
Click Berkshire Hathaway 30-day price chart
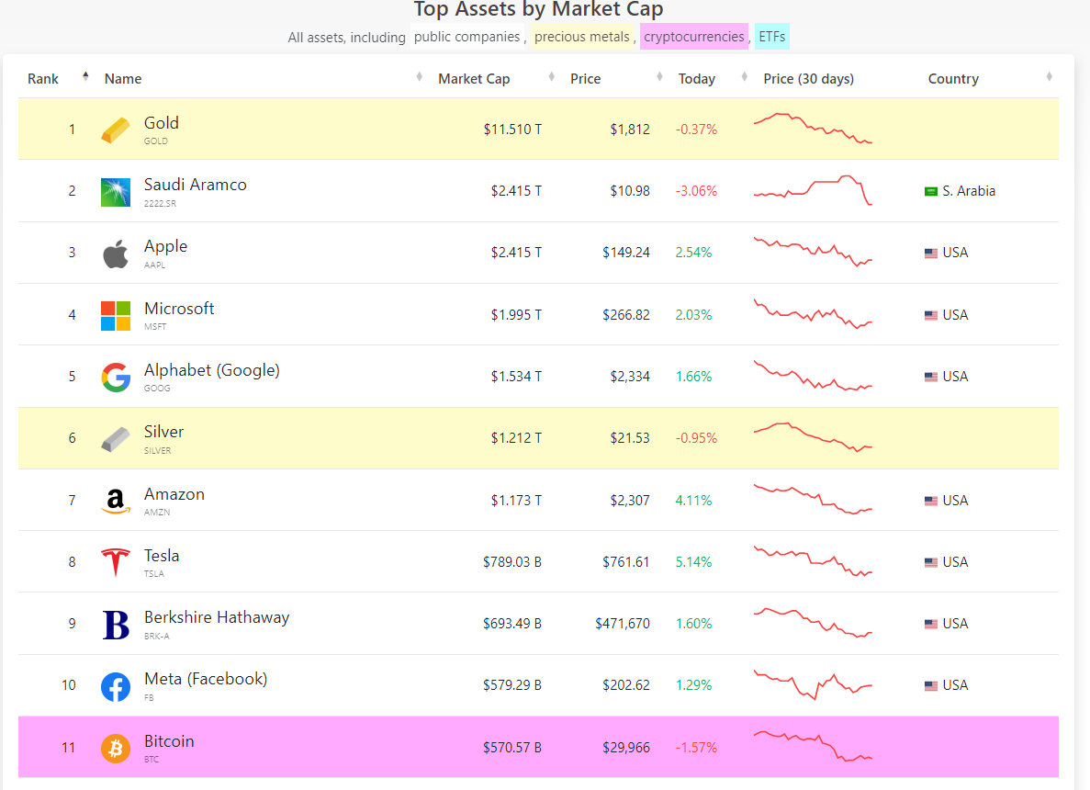click(813, 623)
